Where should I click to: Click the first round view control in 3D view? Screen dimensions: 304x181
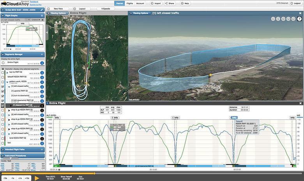pos(273,19)
